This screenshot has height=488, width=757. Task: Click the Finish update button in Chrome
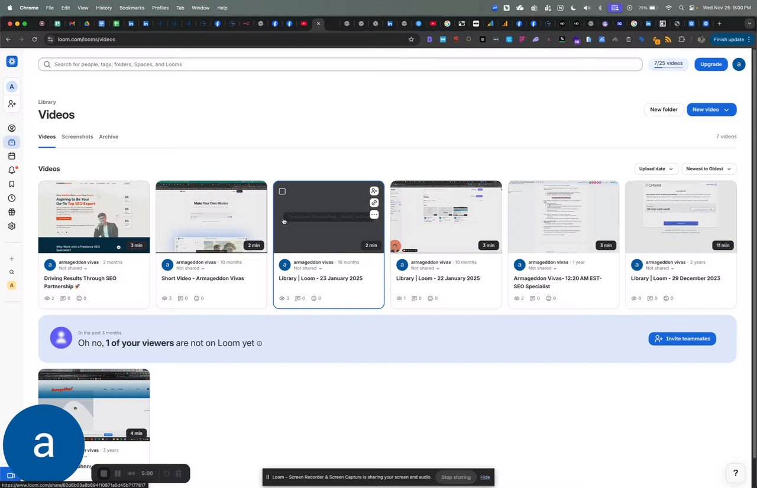(732, 39)
